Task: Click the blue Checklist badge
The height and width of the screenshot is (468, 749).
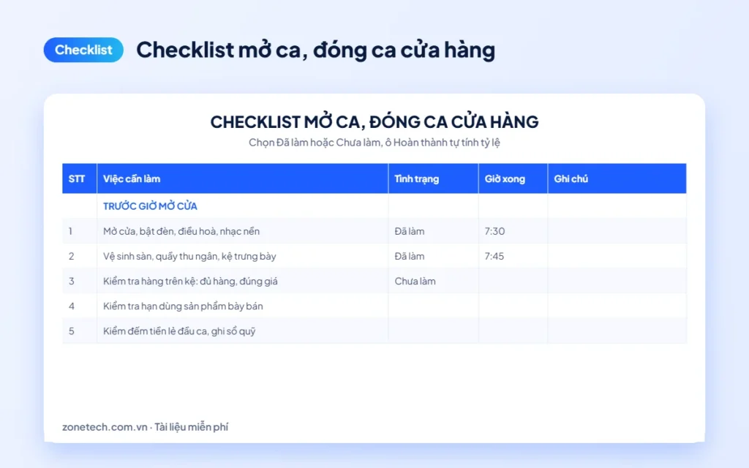Action: pyautogui.click(x=83, y=50)
